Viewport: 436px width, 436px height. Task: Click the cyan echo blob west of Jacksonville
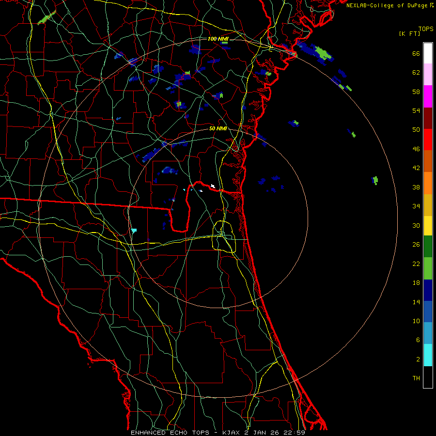[x=134, y=231]
